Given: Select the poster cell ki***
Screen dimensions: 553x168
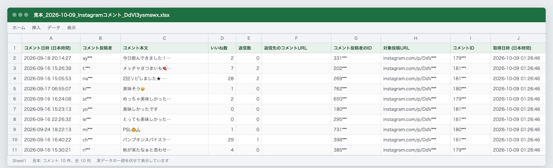Looking at the screenshot, I should pos(100,89).
